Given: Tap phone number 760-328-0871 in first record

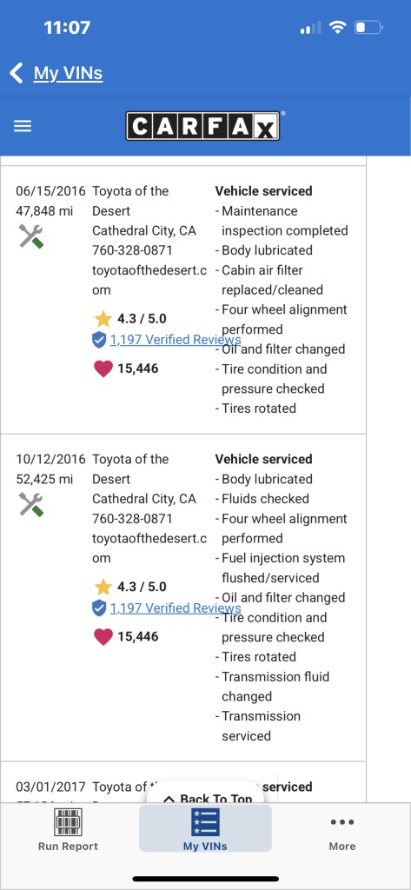Looking at the screenshot, I should (132, 250).
